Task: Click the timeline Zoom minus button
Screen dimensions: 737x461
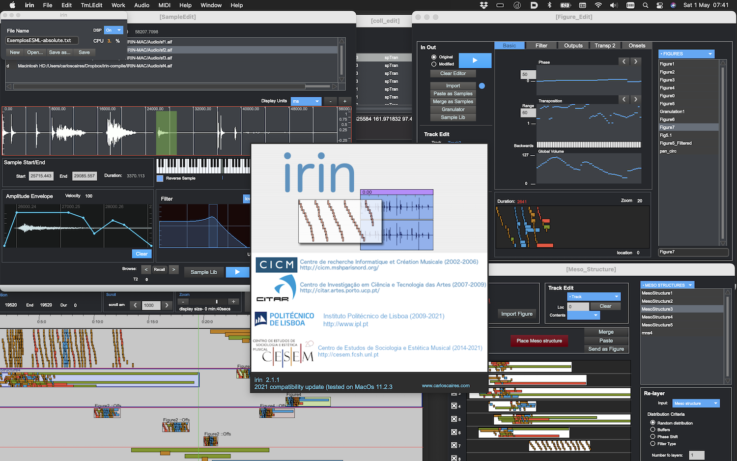Action: pyautogui.click(x=183, y=302)
